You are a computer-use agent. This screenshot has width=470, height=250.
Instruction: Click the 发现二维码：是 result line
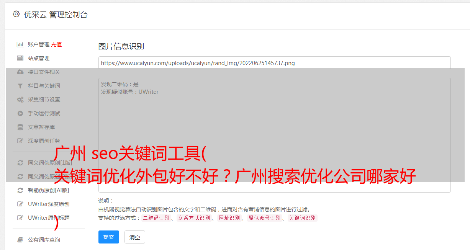pyautogui.click(x=120, y=84)
